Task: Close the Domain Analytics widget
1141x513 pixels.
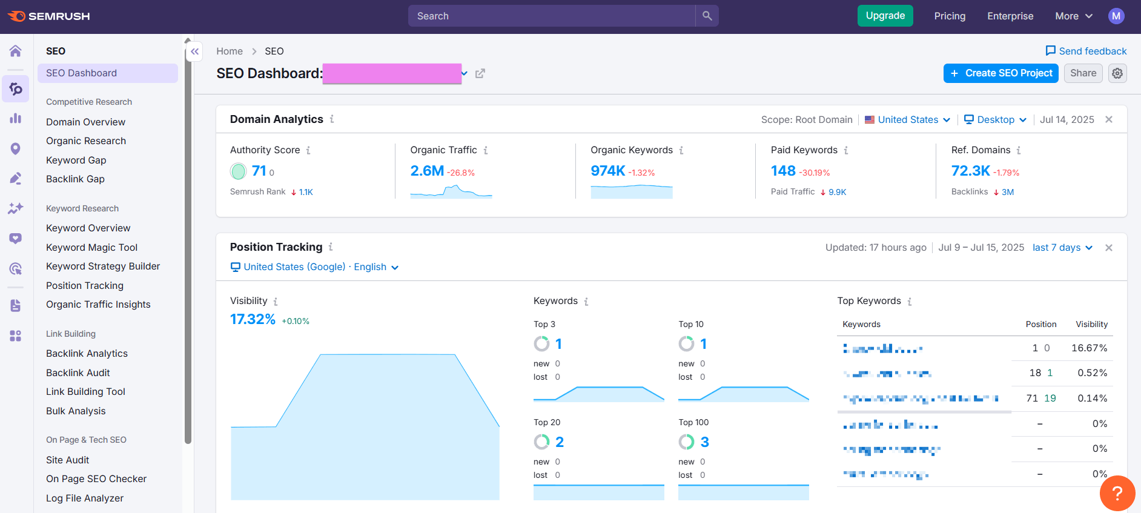Action: pyautogui.click(x=1109, y=119)
